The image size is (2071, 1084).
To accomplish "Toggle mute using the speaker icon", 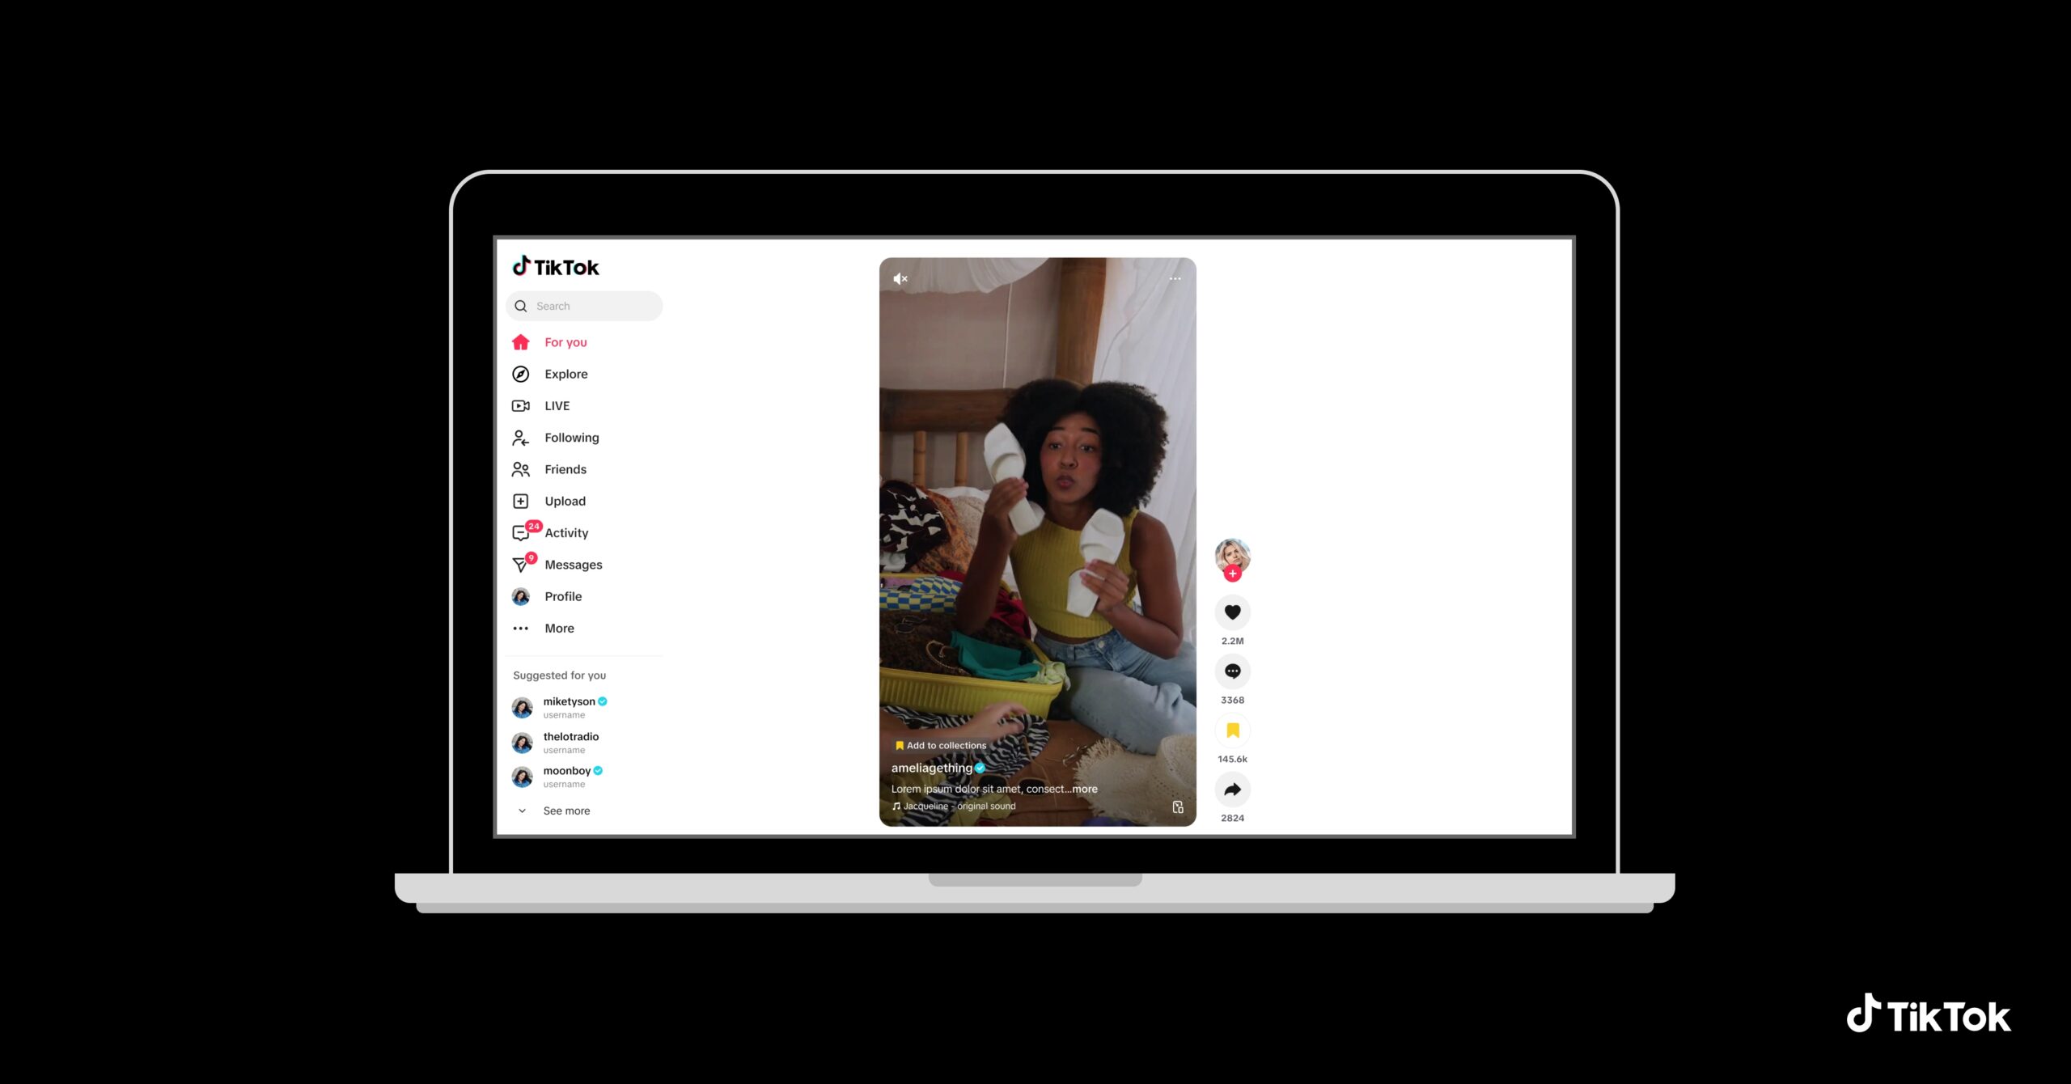I will coord(901,278).
